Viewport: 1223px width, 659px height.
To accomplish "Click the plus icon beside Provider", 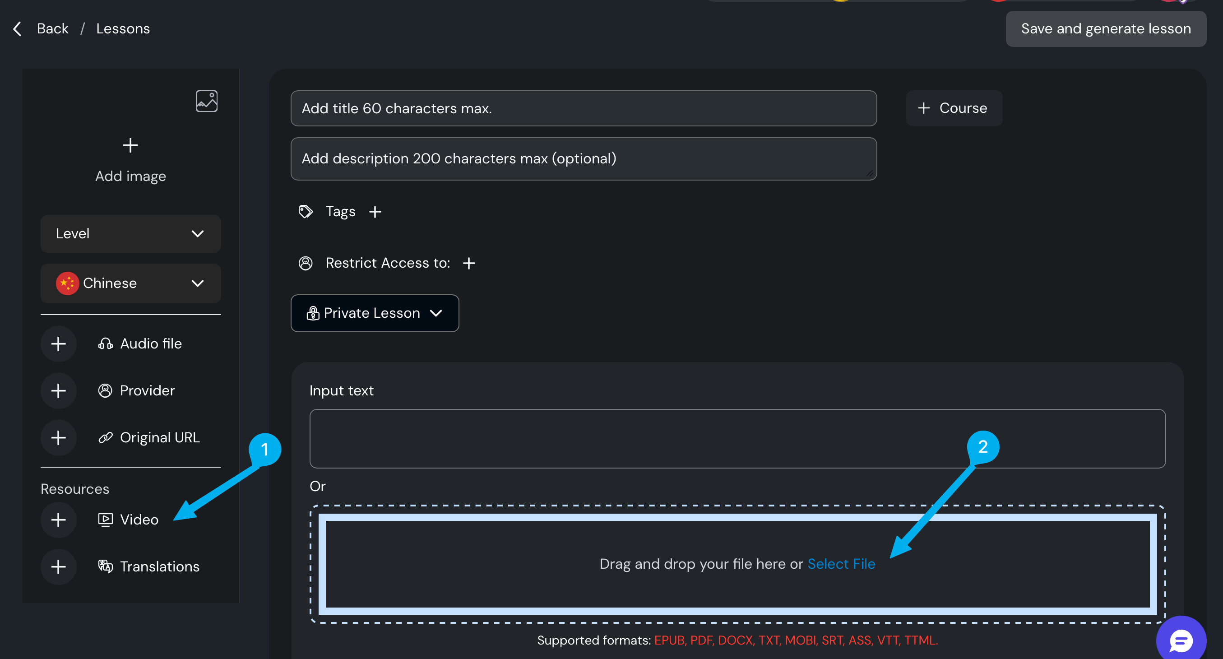I will (58, 391).
